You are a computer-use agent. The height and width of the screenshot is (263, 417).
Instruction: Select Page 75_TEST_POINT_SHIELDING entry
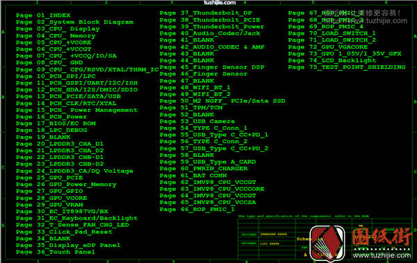click(x=347, y=67)
